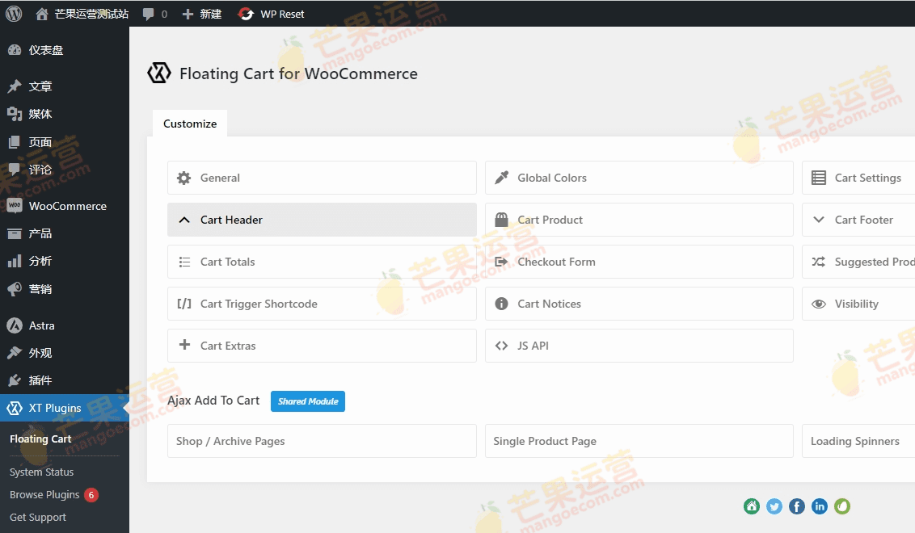Open WP Reset from admin bar

[x=272, y=14]
